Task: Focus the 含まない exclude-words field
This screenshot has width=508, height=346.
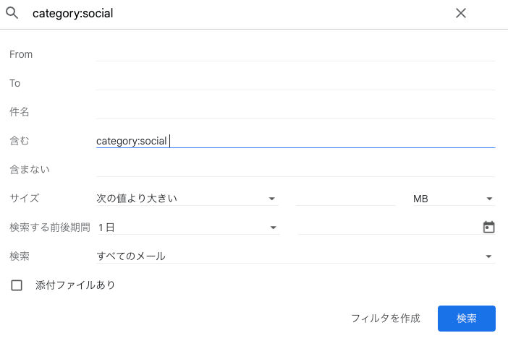Action: click(295, 170)
